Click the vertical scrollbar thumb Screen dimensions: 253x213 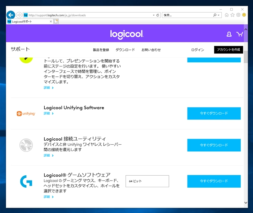[246, 57]
